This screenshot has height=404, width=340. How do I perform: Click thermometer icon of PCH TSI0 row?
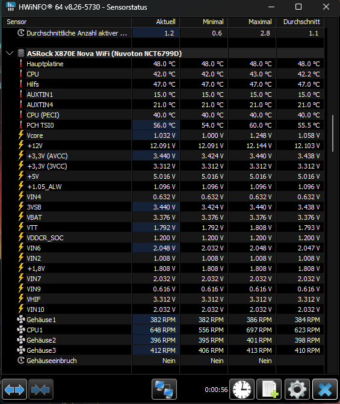[21, 125]
